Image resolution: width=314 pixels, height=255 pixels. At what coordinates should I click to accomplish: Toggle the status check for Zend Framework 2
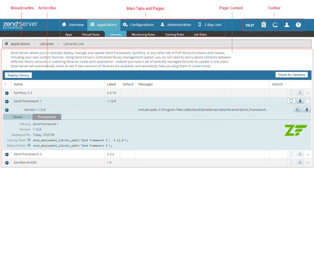tap(7, 154)
